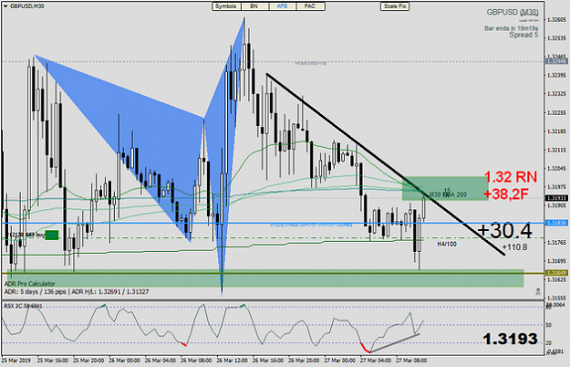Click the '+30.4' profit label
Viewport: 570px width, 367px height.
(x=505, y=230)
